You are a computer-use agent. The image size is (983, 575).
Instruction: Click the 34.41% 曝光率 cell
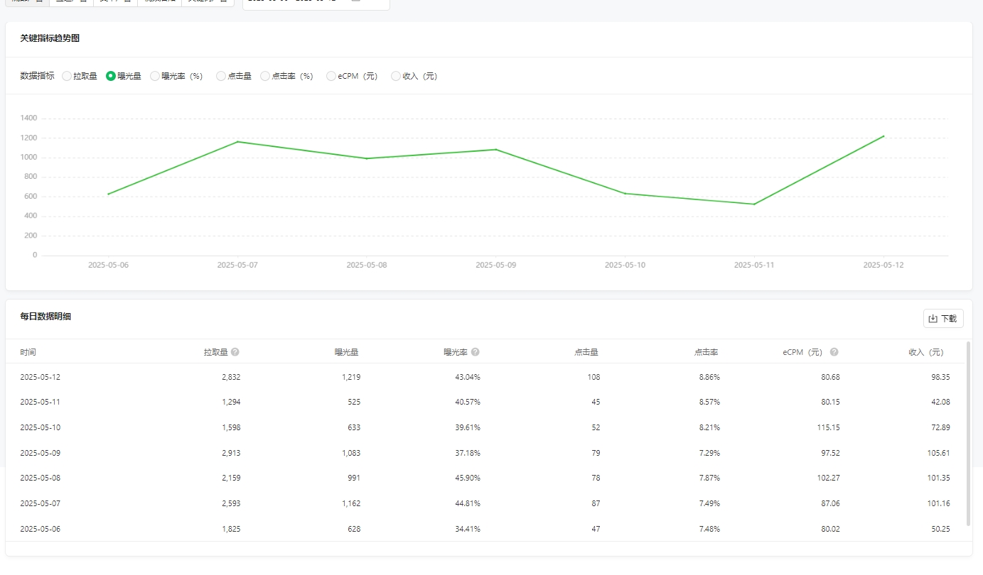[x=468, y=529]
